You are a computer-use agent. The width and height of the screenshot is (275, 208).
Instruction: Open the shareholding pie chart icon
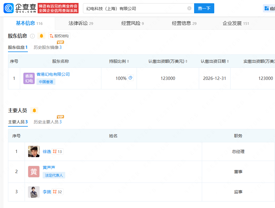point(130,78)
